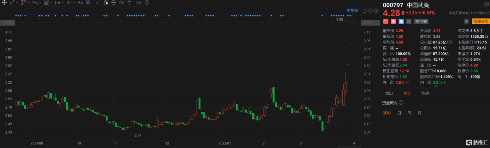Delete drawings with the trash icon
This screenshot has width=490, height=148.
[129, 3]
